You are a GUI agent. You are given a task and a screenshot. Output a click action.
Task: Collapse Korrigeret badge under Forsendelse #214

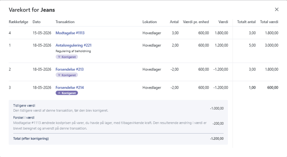pyautogui.click(x=67, y=93)
